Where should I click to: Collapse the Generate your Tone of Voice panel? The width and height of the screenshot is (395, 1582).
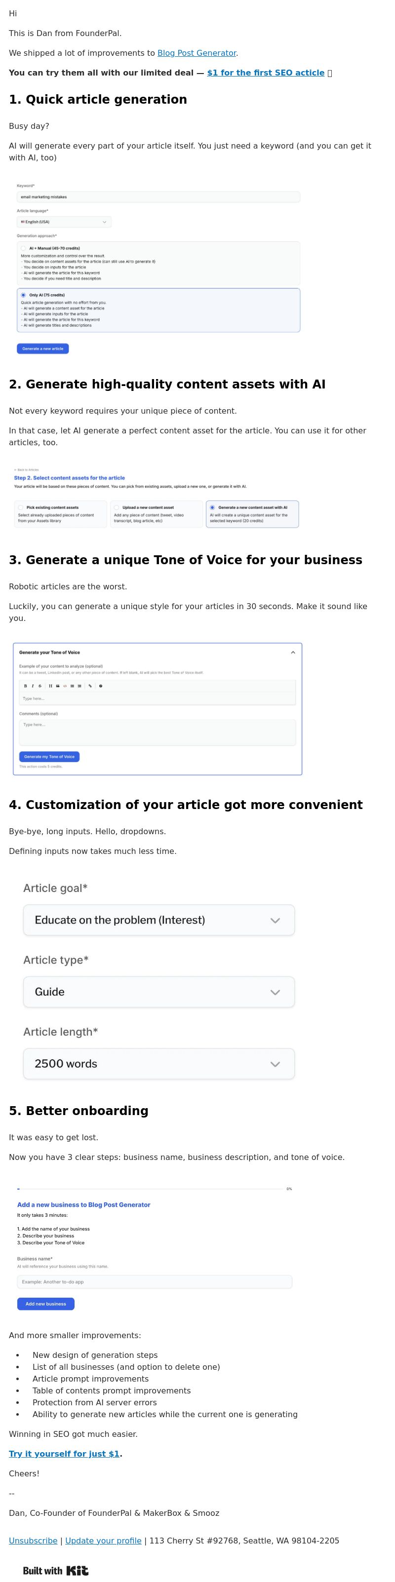tap(293, 652)
